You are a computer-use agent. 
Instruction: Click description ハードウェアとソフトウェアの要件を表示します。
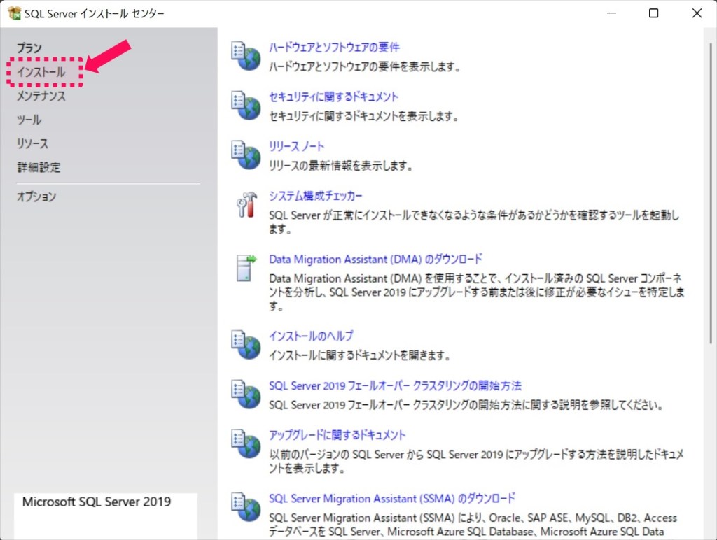(x=364, y=66)
